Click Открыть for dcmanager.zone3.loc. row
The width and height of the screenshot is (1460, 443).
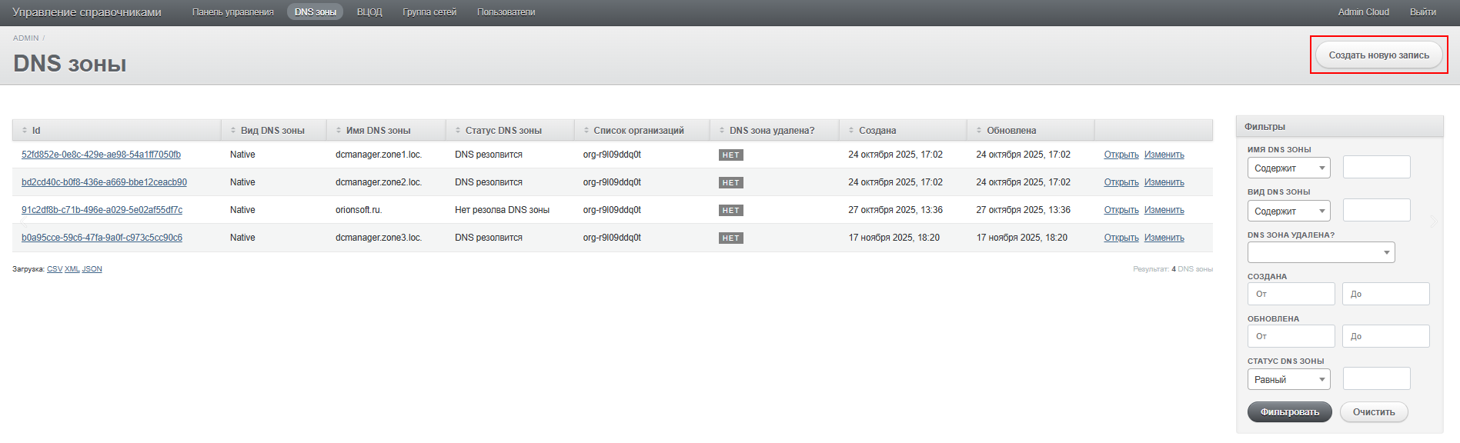click(1121, 238)
